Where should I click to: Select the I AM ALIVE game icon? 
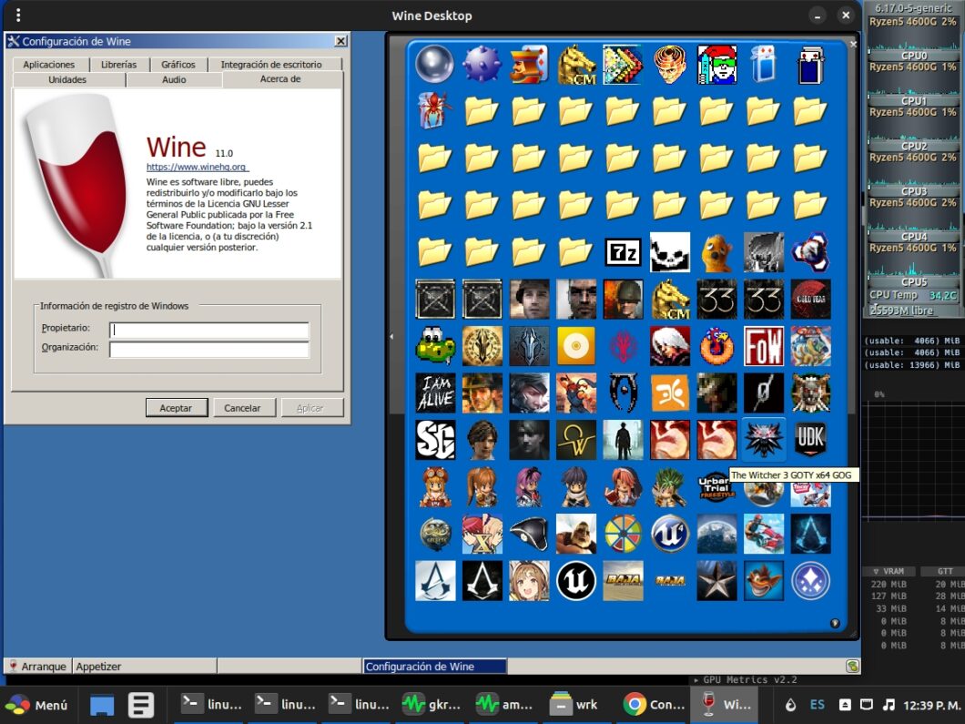click(434, 392)
